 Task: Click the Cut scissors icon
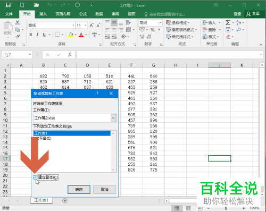click(x=18, y=22)
